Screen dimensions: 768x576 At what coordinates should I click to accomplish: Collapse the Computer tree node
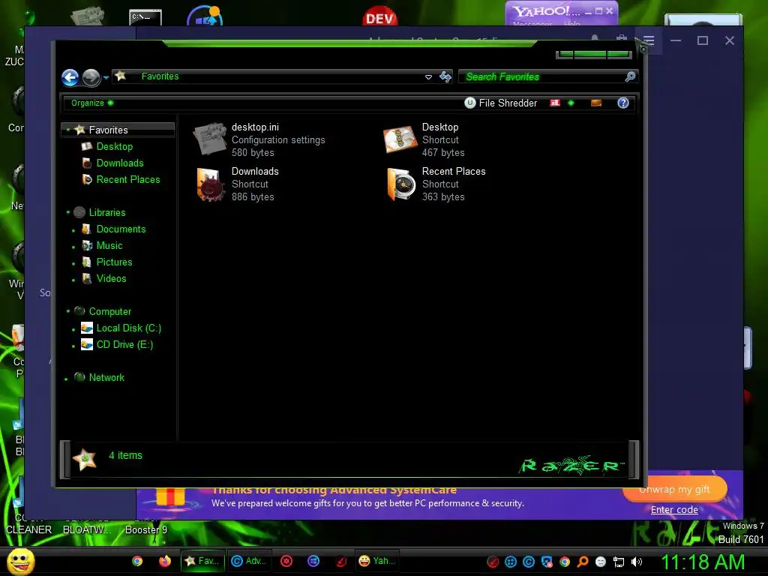68,310
